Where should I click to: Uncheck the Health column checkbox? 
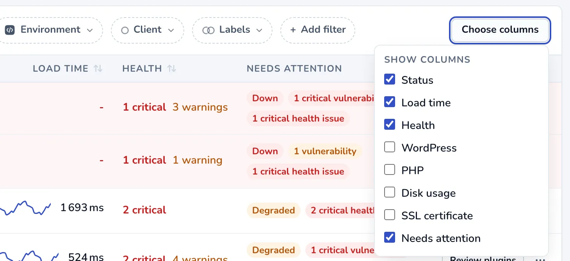390,125
